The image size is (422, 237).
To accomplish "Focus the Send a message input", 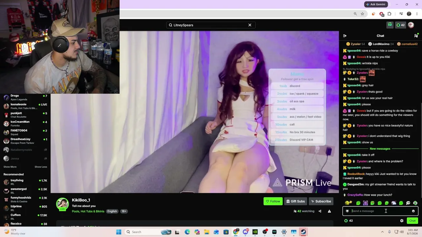I will (x=380, y=211).
